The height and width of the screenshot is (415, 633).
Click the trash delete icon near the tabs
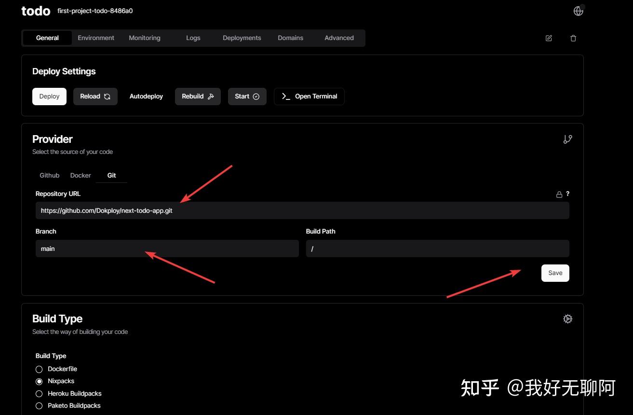(573, 38)
